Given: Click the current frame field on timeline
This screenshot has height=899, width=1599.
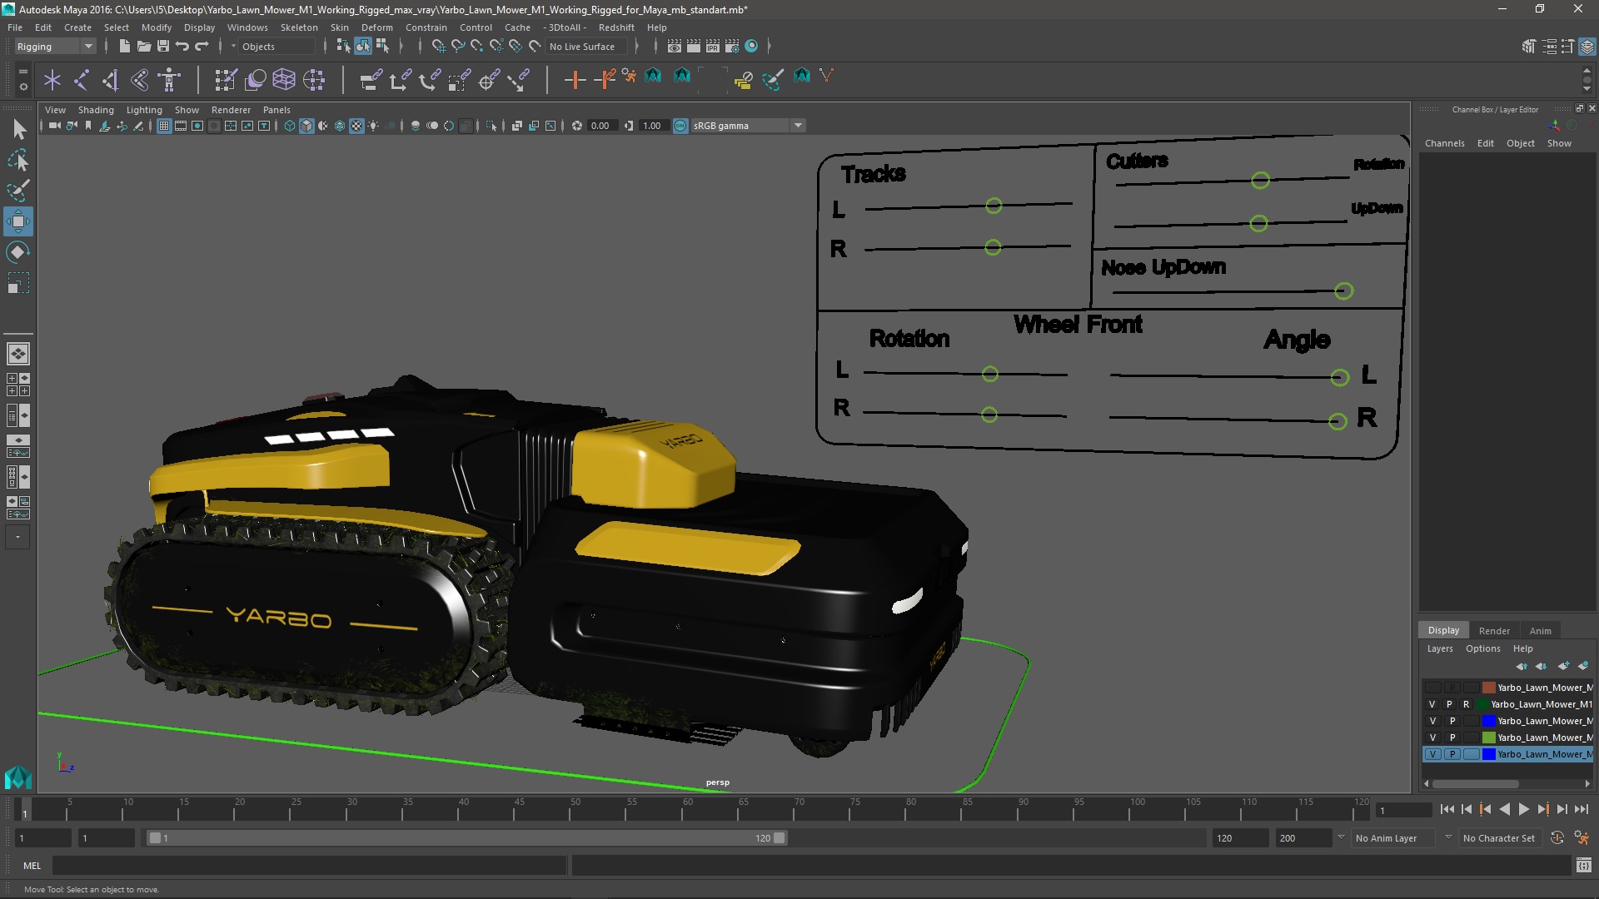Looking at the screenshot, I should (1403, 811).
